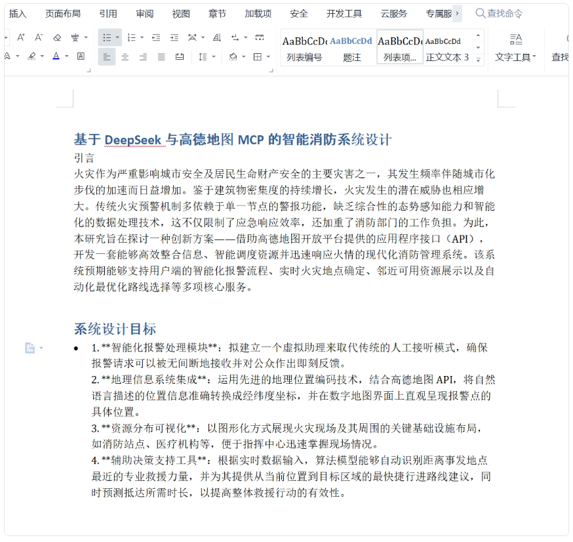
Task: Apply numbered list formatting
Action: pyautogui.click(x=131, y=37)
